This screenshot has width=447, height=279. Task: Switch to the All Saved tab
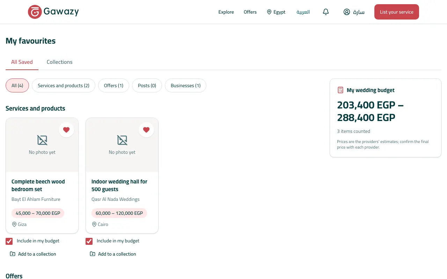point(22,62)
